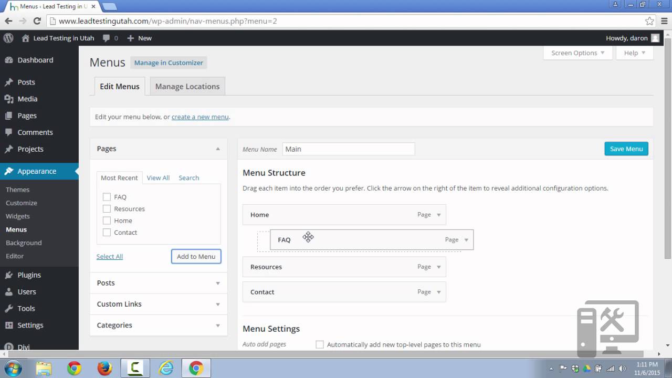Open Widgets in the Appearance submenu
672x378 pixels.
point(18,216)
